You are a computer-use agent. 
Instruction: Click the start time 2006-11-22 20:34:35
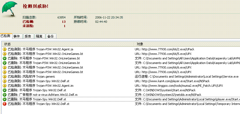pos(109,17)
